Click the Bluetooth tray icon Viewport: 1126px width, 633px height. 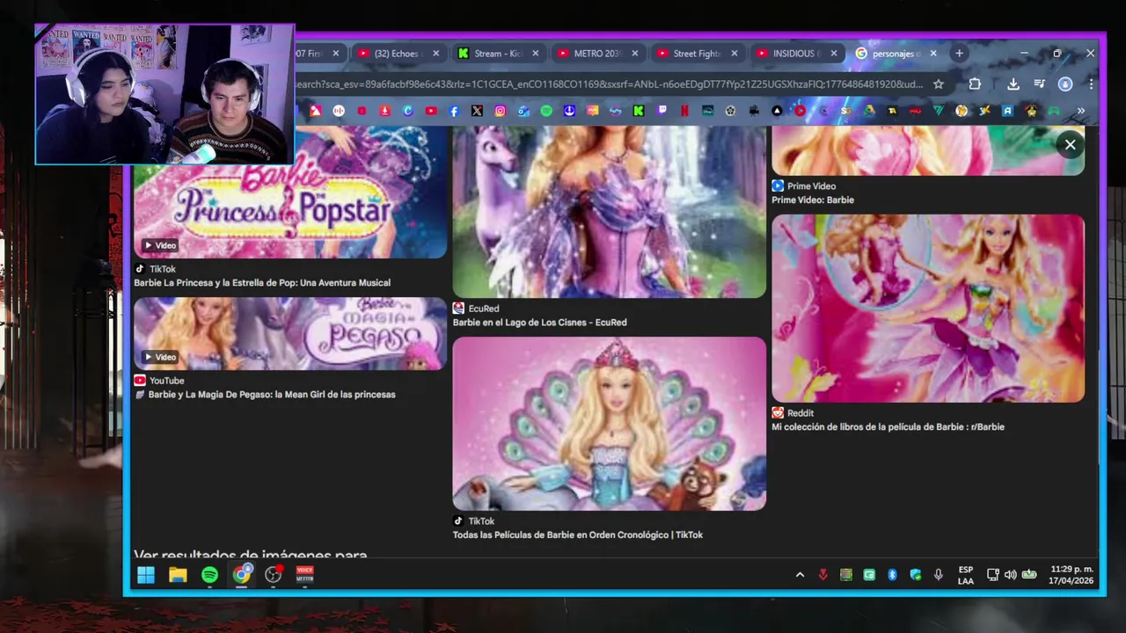[892, 575]
